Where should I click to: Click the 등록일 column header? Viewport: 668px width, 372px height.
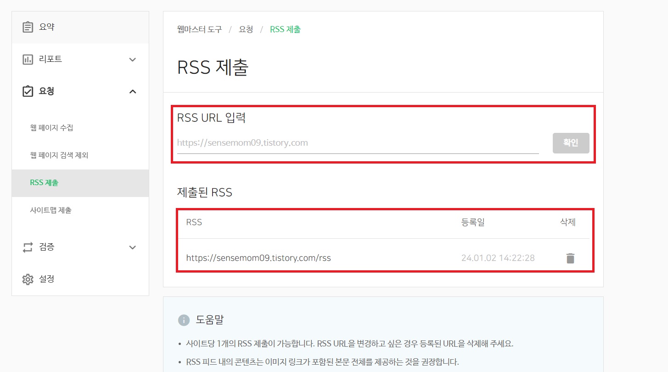point(473,223)
